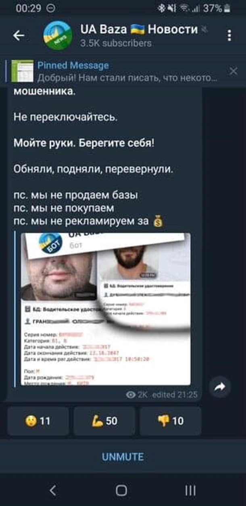Tap the share forward arrow icon
Image resolution: width=246 pixels, height=506 pixels.
coord(220,387)
